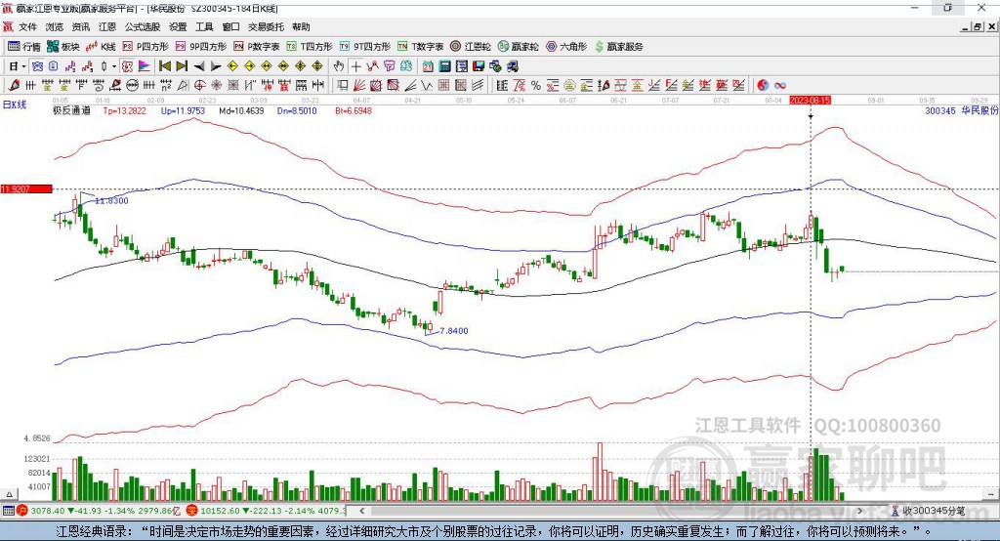Select the red pencil drawing tool

pyautogui.click(x=14, y=86)
